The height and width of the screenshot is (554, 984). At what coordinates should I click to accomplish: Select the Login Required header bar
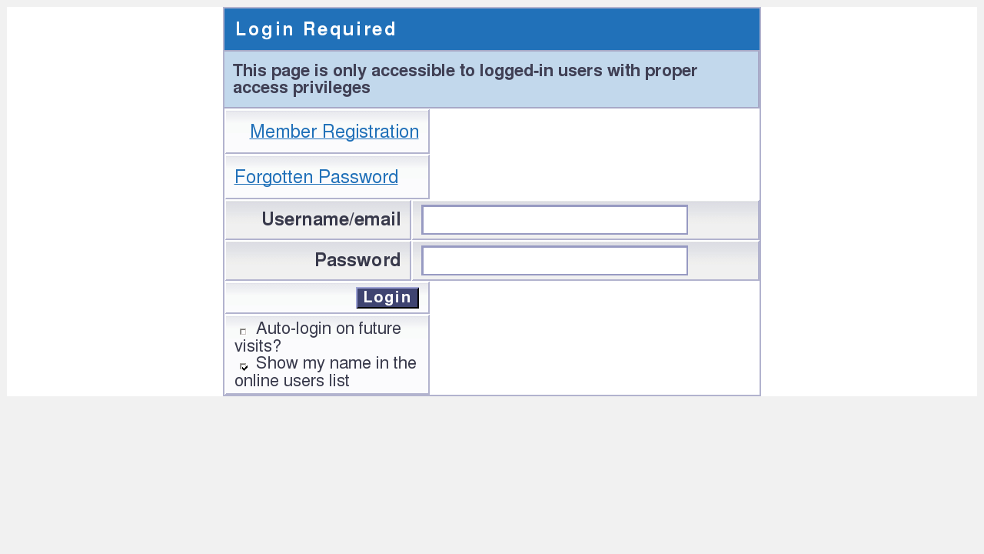[492, 29]
